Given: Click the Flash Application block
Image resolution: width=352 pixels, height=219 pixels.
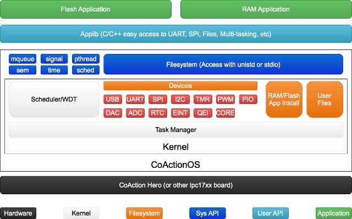Looking at the screenshot, I should click(x=86, y=9).
